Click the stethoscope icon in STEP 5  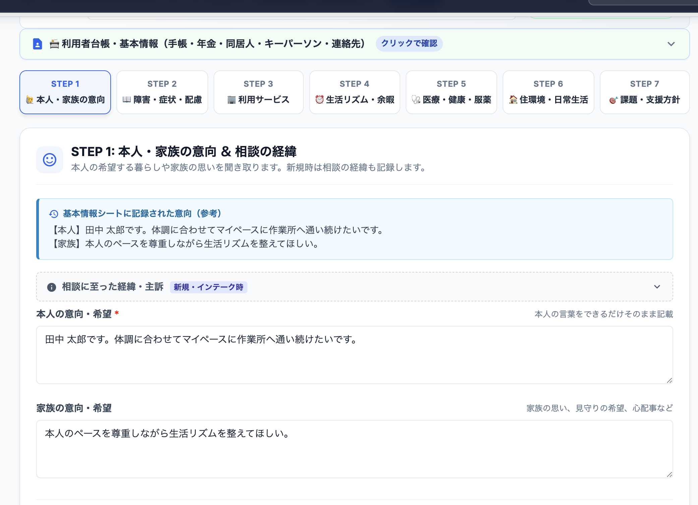pyautogui.click(x=416, y=100)
